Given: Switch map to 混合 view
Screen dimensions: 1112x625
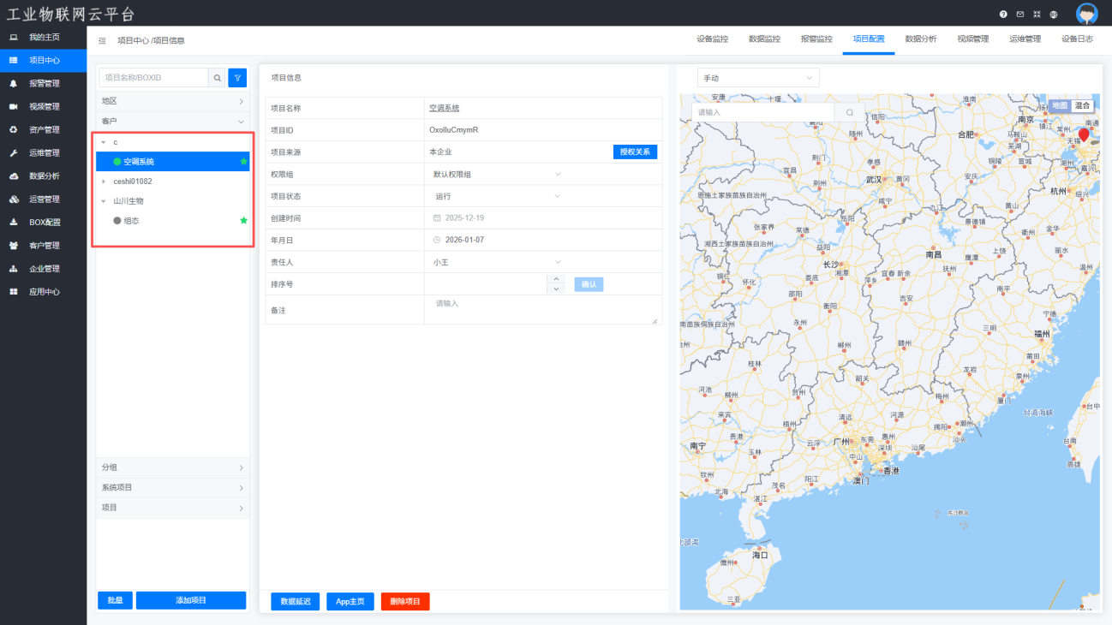Looking at the screenshot, I should (1083, 105).
